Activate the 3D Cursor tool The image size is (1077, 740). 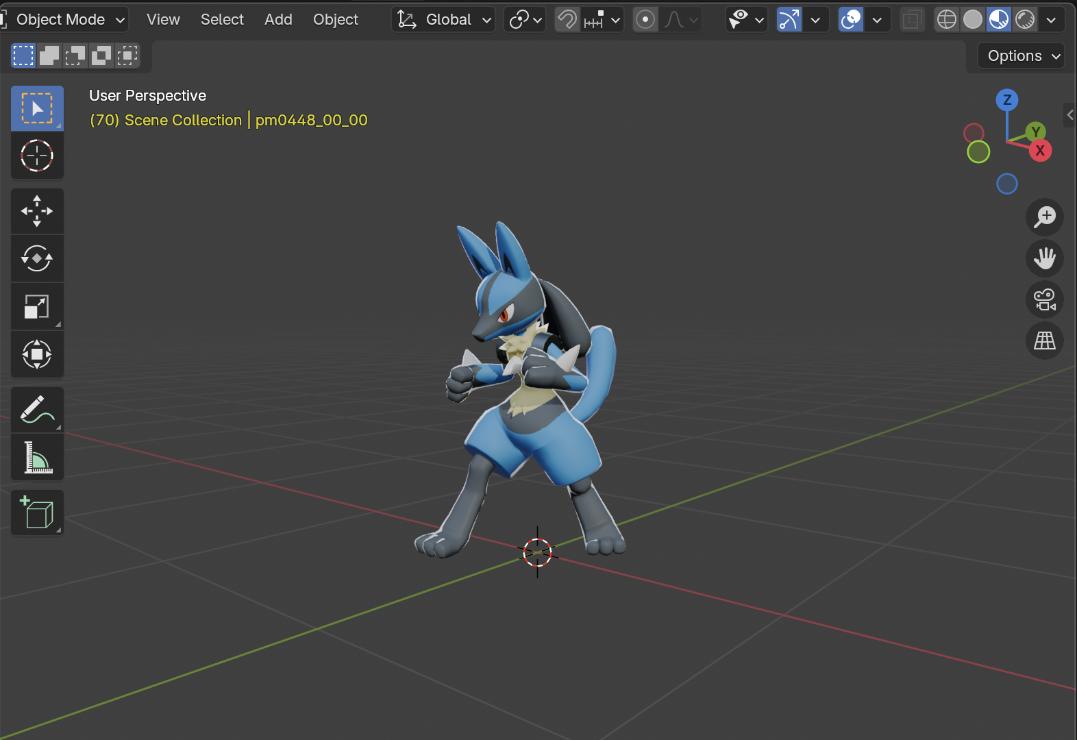coord(37,156)
